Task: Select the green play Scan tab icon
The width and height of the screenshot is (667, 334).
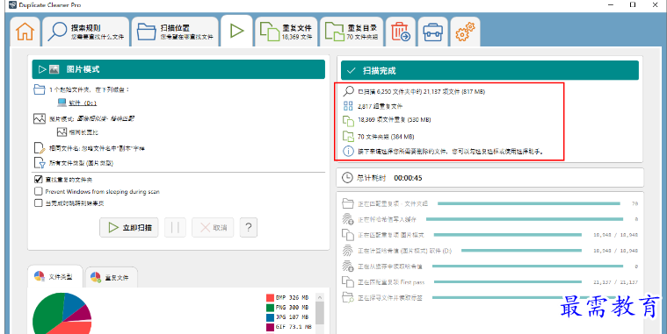Action: click(x=236, y=31)
